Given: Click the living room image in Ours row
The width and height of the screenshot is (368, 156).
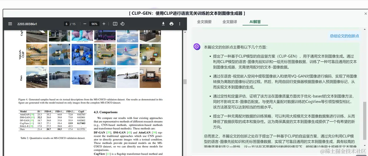Looking at the screenshot, I should (150, 77).
